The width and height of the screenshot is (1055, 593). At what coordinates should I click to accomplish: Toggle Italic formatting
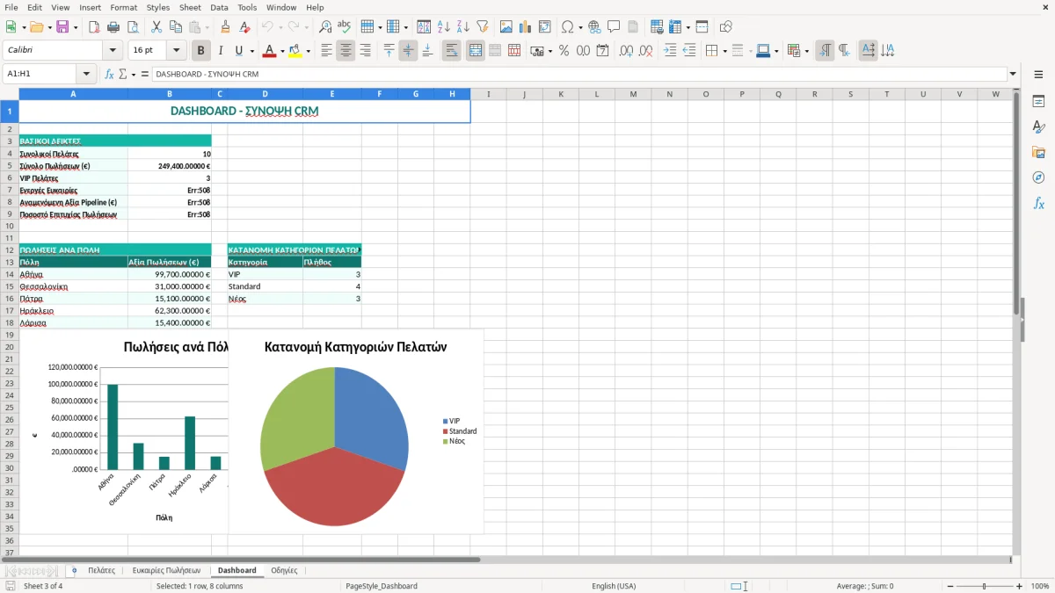221,51
